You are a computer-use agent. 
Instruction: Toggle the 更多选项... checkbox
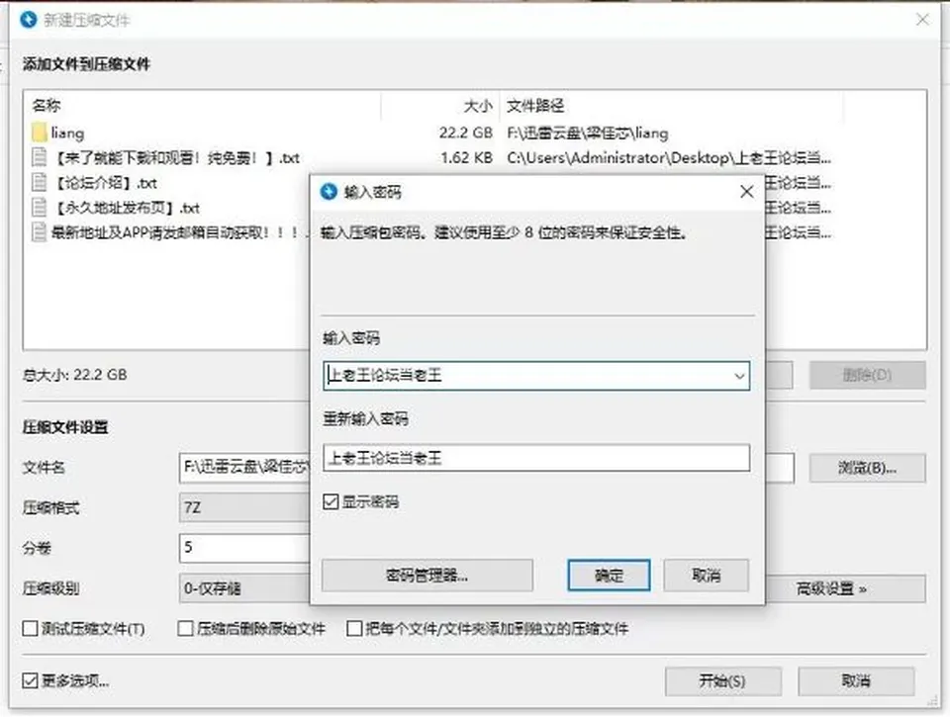(30, 680)
